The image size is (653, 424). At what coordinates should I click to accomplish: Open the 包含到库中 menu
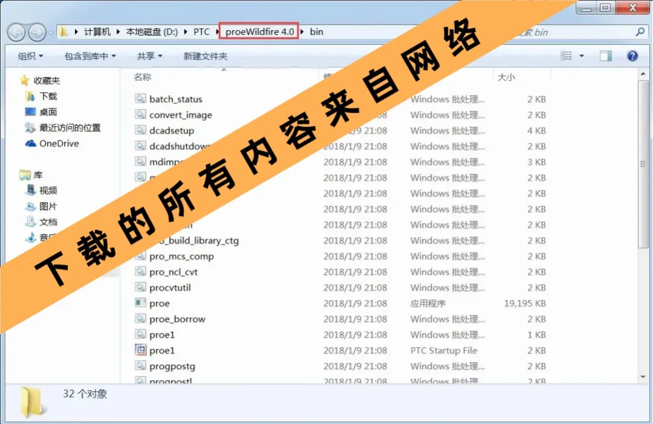(90, 56)
